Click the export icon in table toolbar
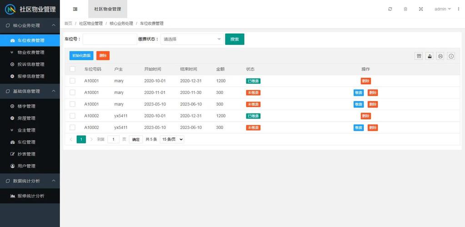The image size is (465, 227). tap(430, 56)
